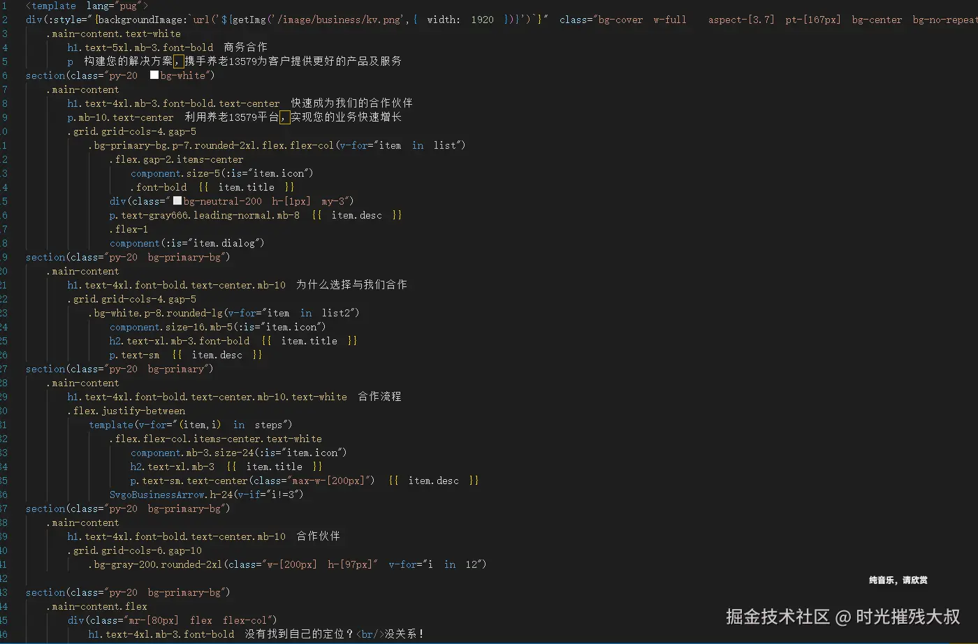Click the white color swatch beside bg-white

click(x=154, y=75)
